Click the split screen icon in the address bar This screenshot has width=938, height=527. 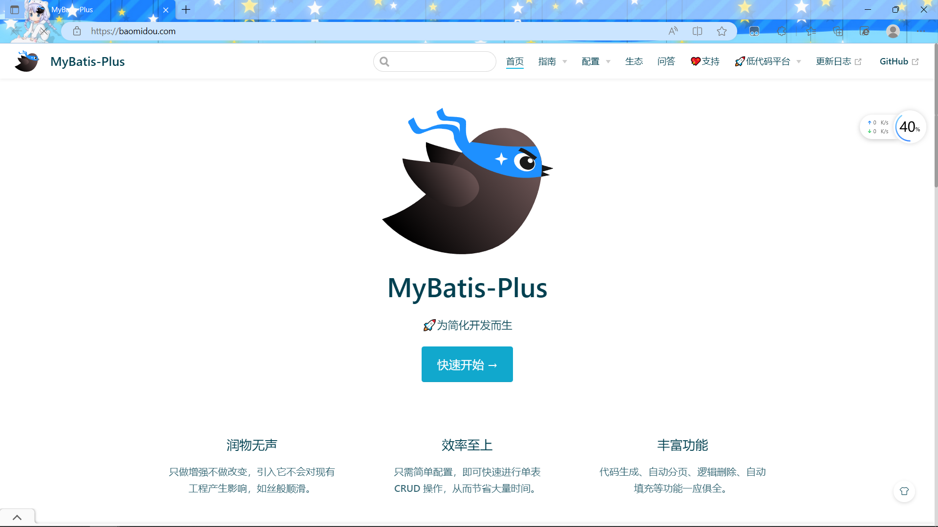(x=697, y=31)
